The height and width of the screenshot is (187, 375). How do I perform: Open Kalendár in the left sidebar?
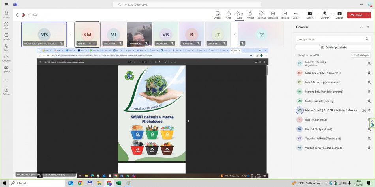click(6, 36)
